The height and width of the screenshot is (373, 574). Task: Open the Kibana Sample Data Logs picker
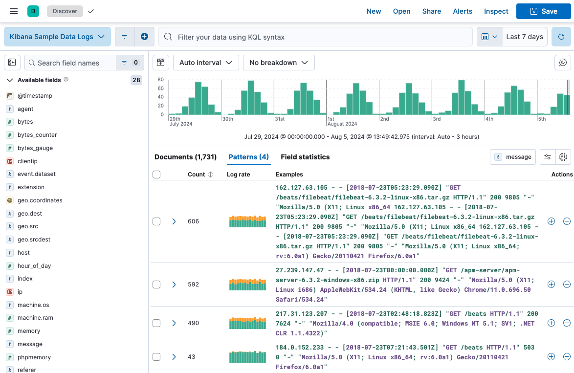57,37
